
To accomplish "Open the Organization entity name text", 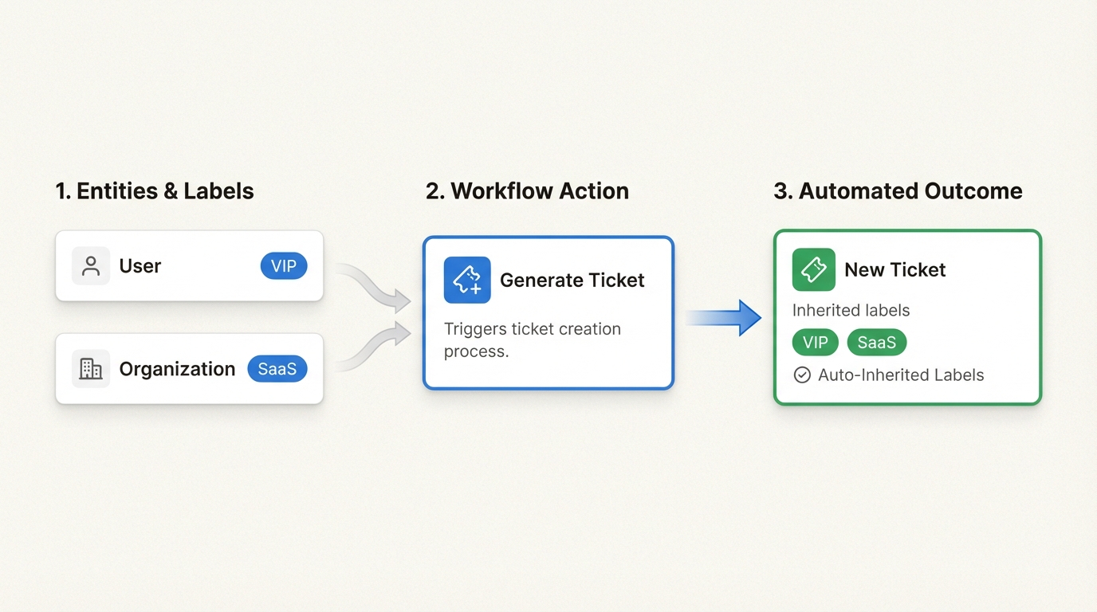I will point(177,369).
